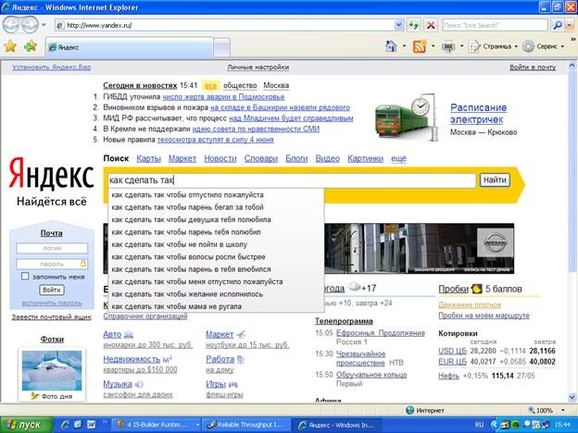The width and height of the screenshot is (578, 433).
Task: Click the Stop loading red X icon
Action: pyautogui.click(x=433, y=26)
